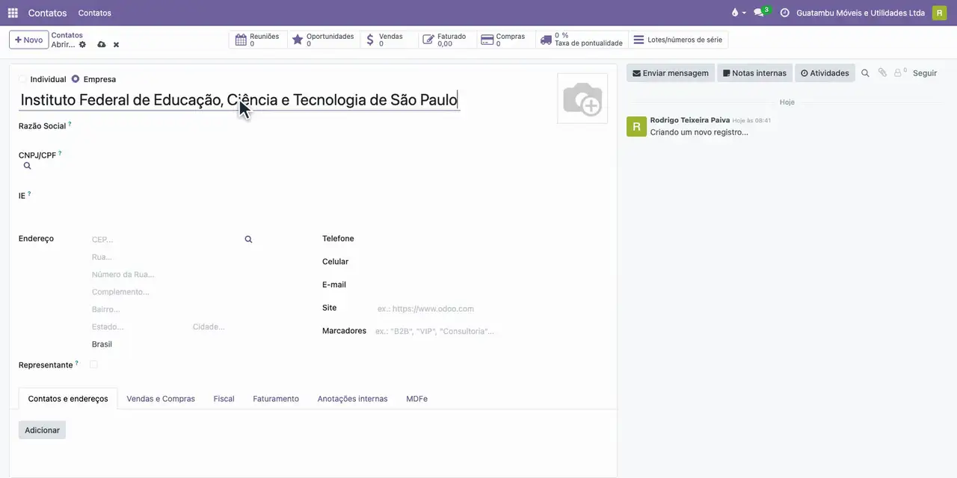Click the CEP lookup magnifier icon
The image size is (957, 478).
(248, 240)
